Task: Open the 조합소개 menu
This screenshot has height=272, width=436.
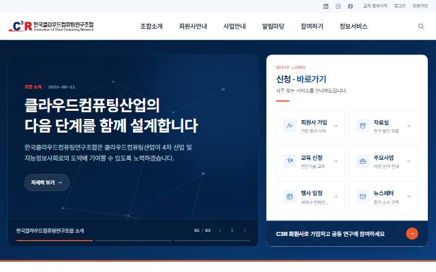Action: pyautogui.click(x=151, y=27)
